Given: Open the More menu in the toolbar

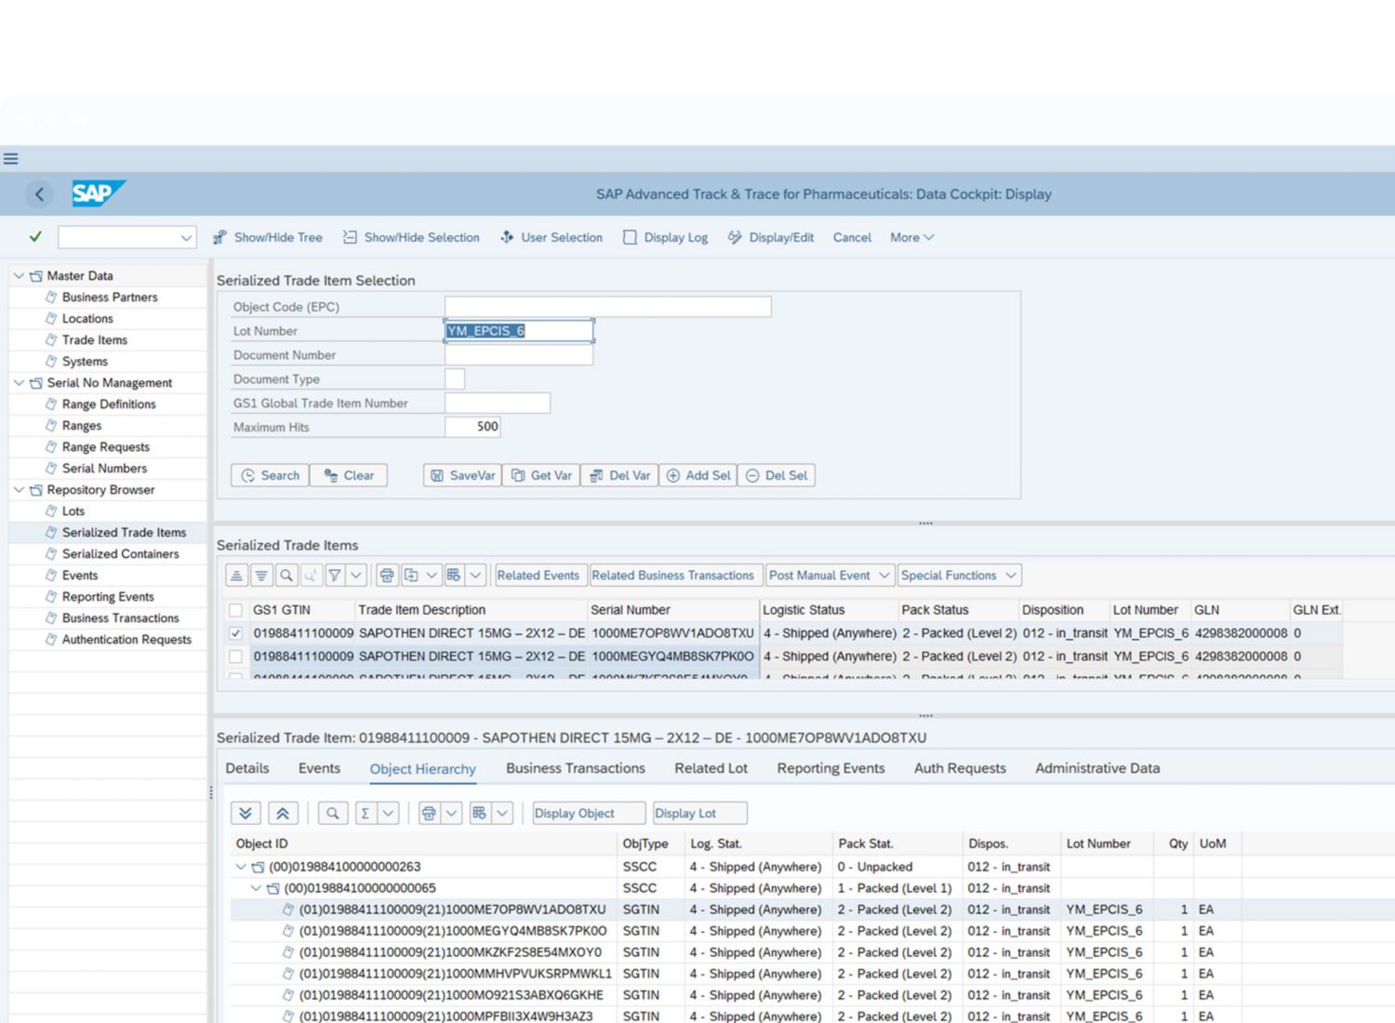Looking at the screenshot, I should [911, 237].
